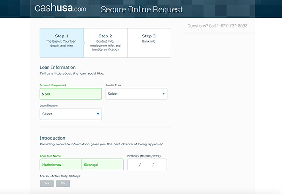Choose Yes for Active Duty Military
This screenshot has height=194, width=282.
[47, 183]
